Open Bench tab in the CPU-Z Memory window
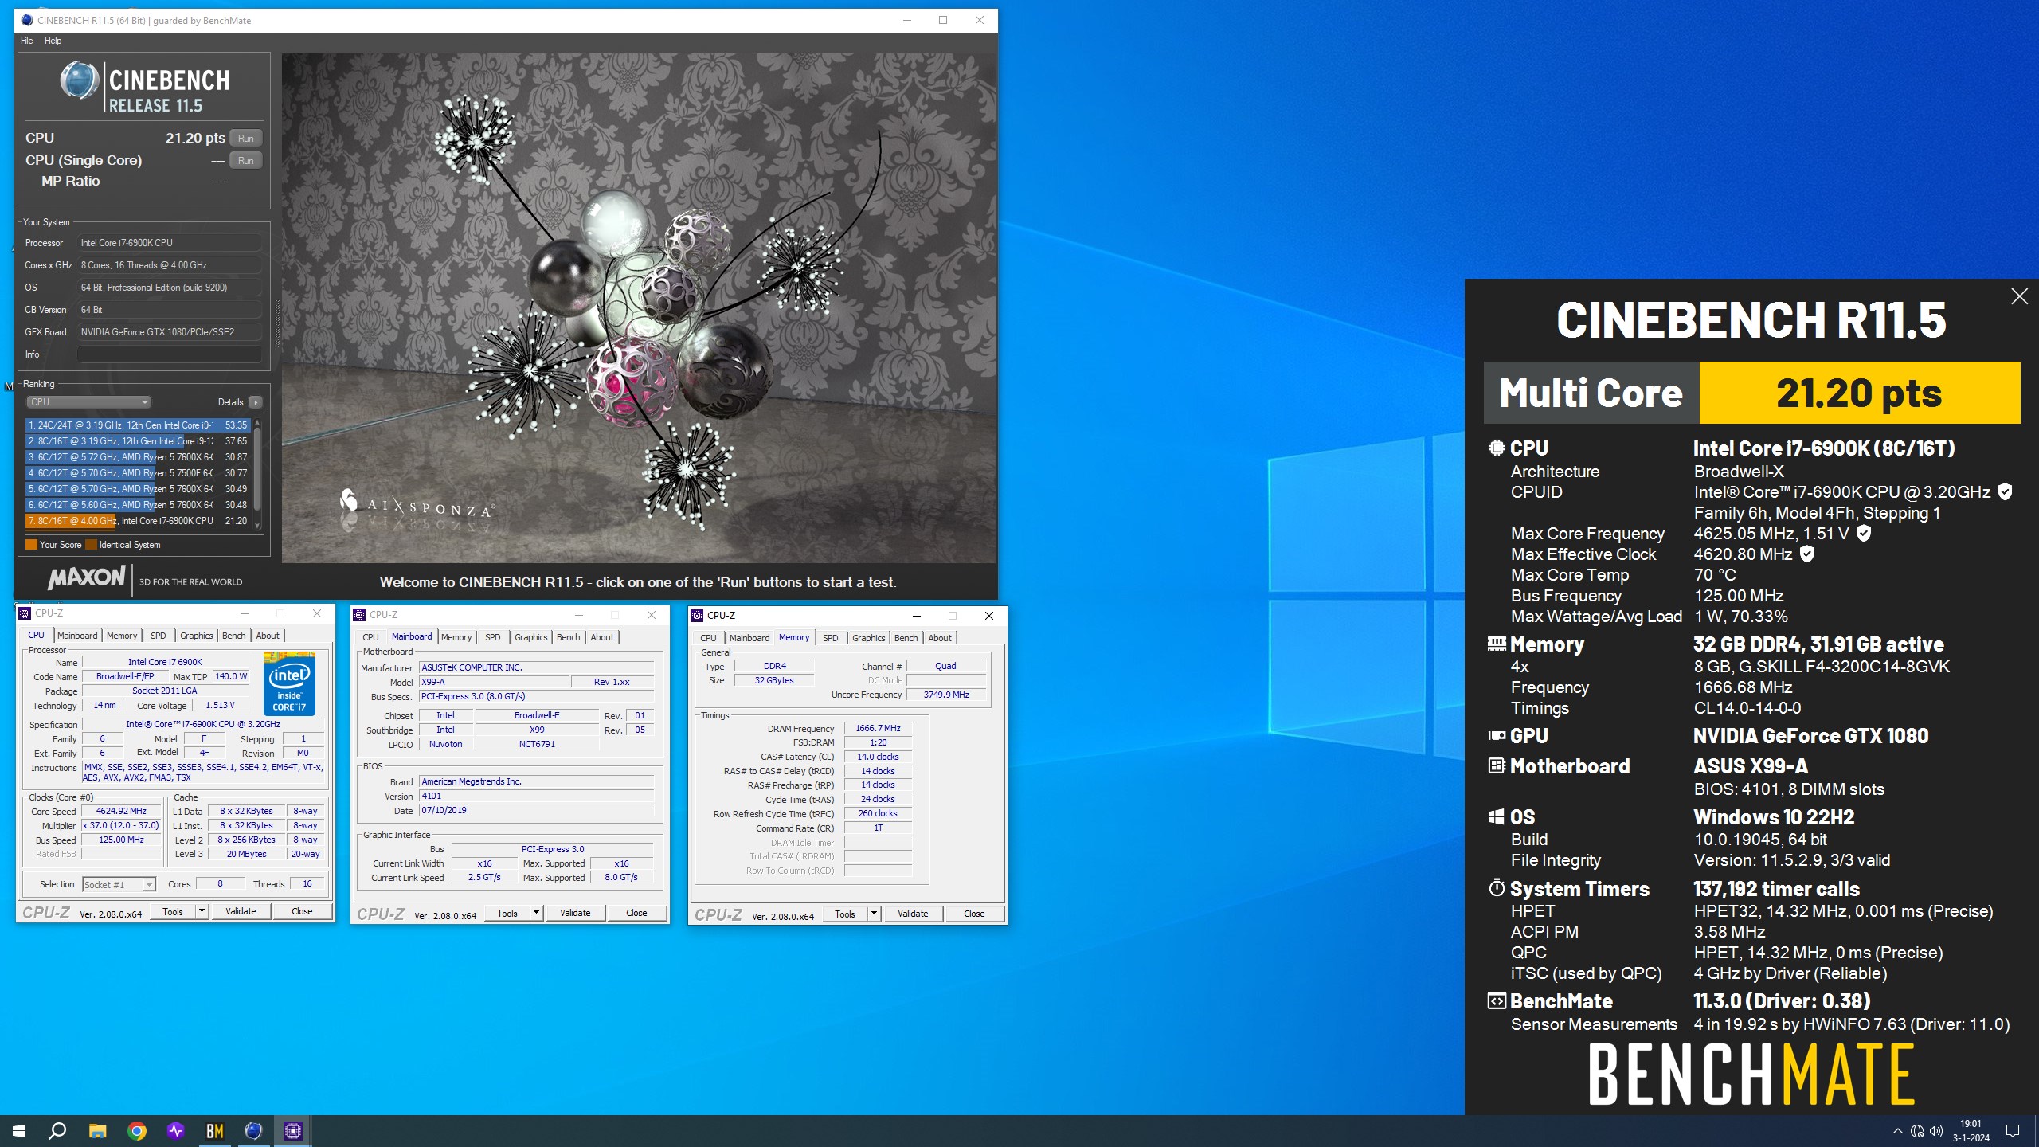2039x1147 pixels. [x=906, y=638]
